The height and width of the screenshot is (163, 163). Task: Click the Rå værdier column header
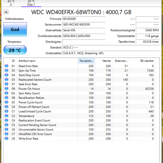(x=142, y=61)
